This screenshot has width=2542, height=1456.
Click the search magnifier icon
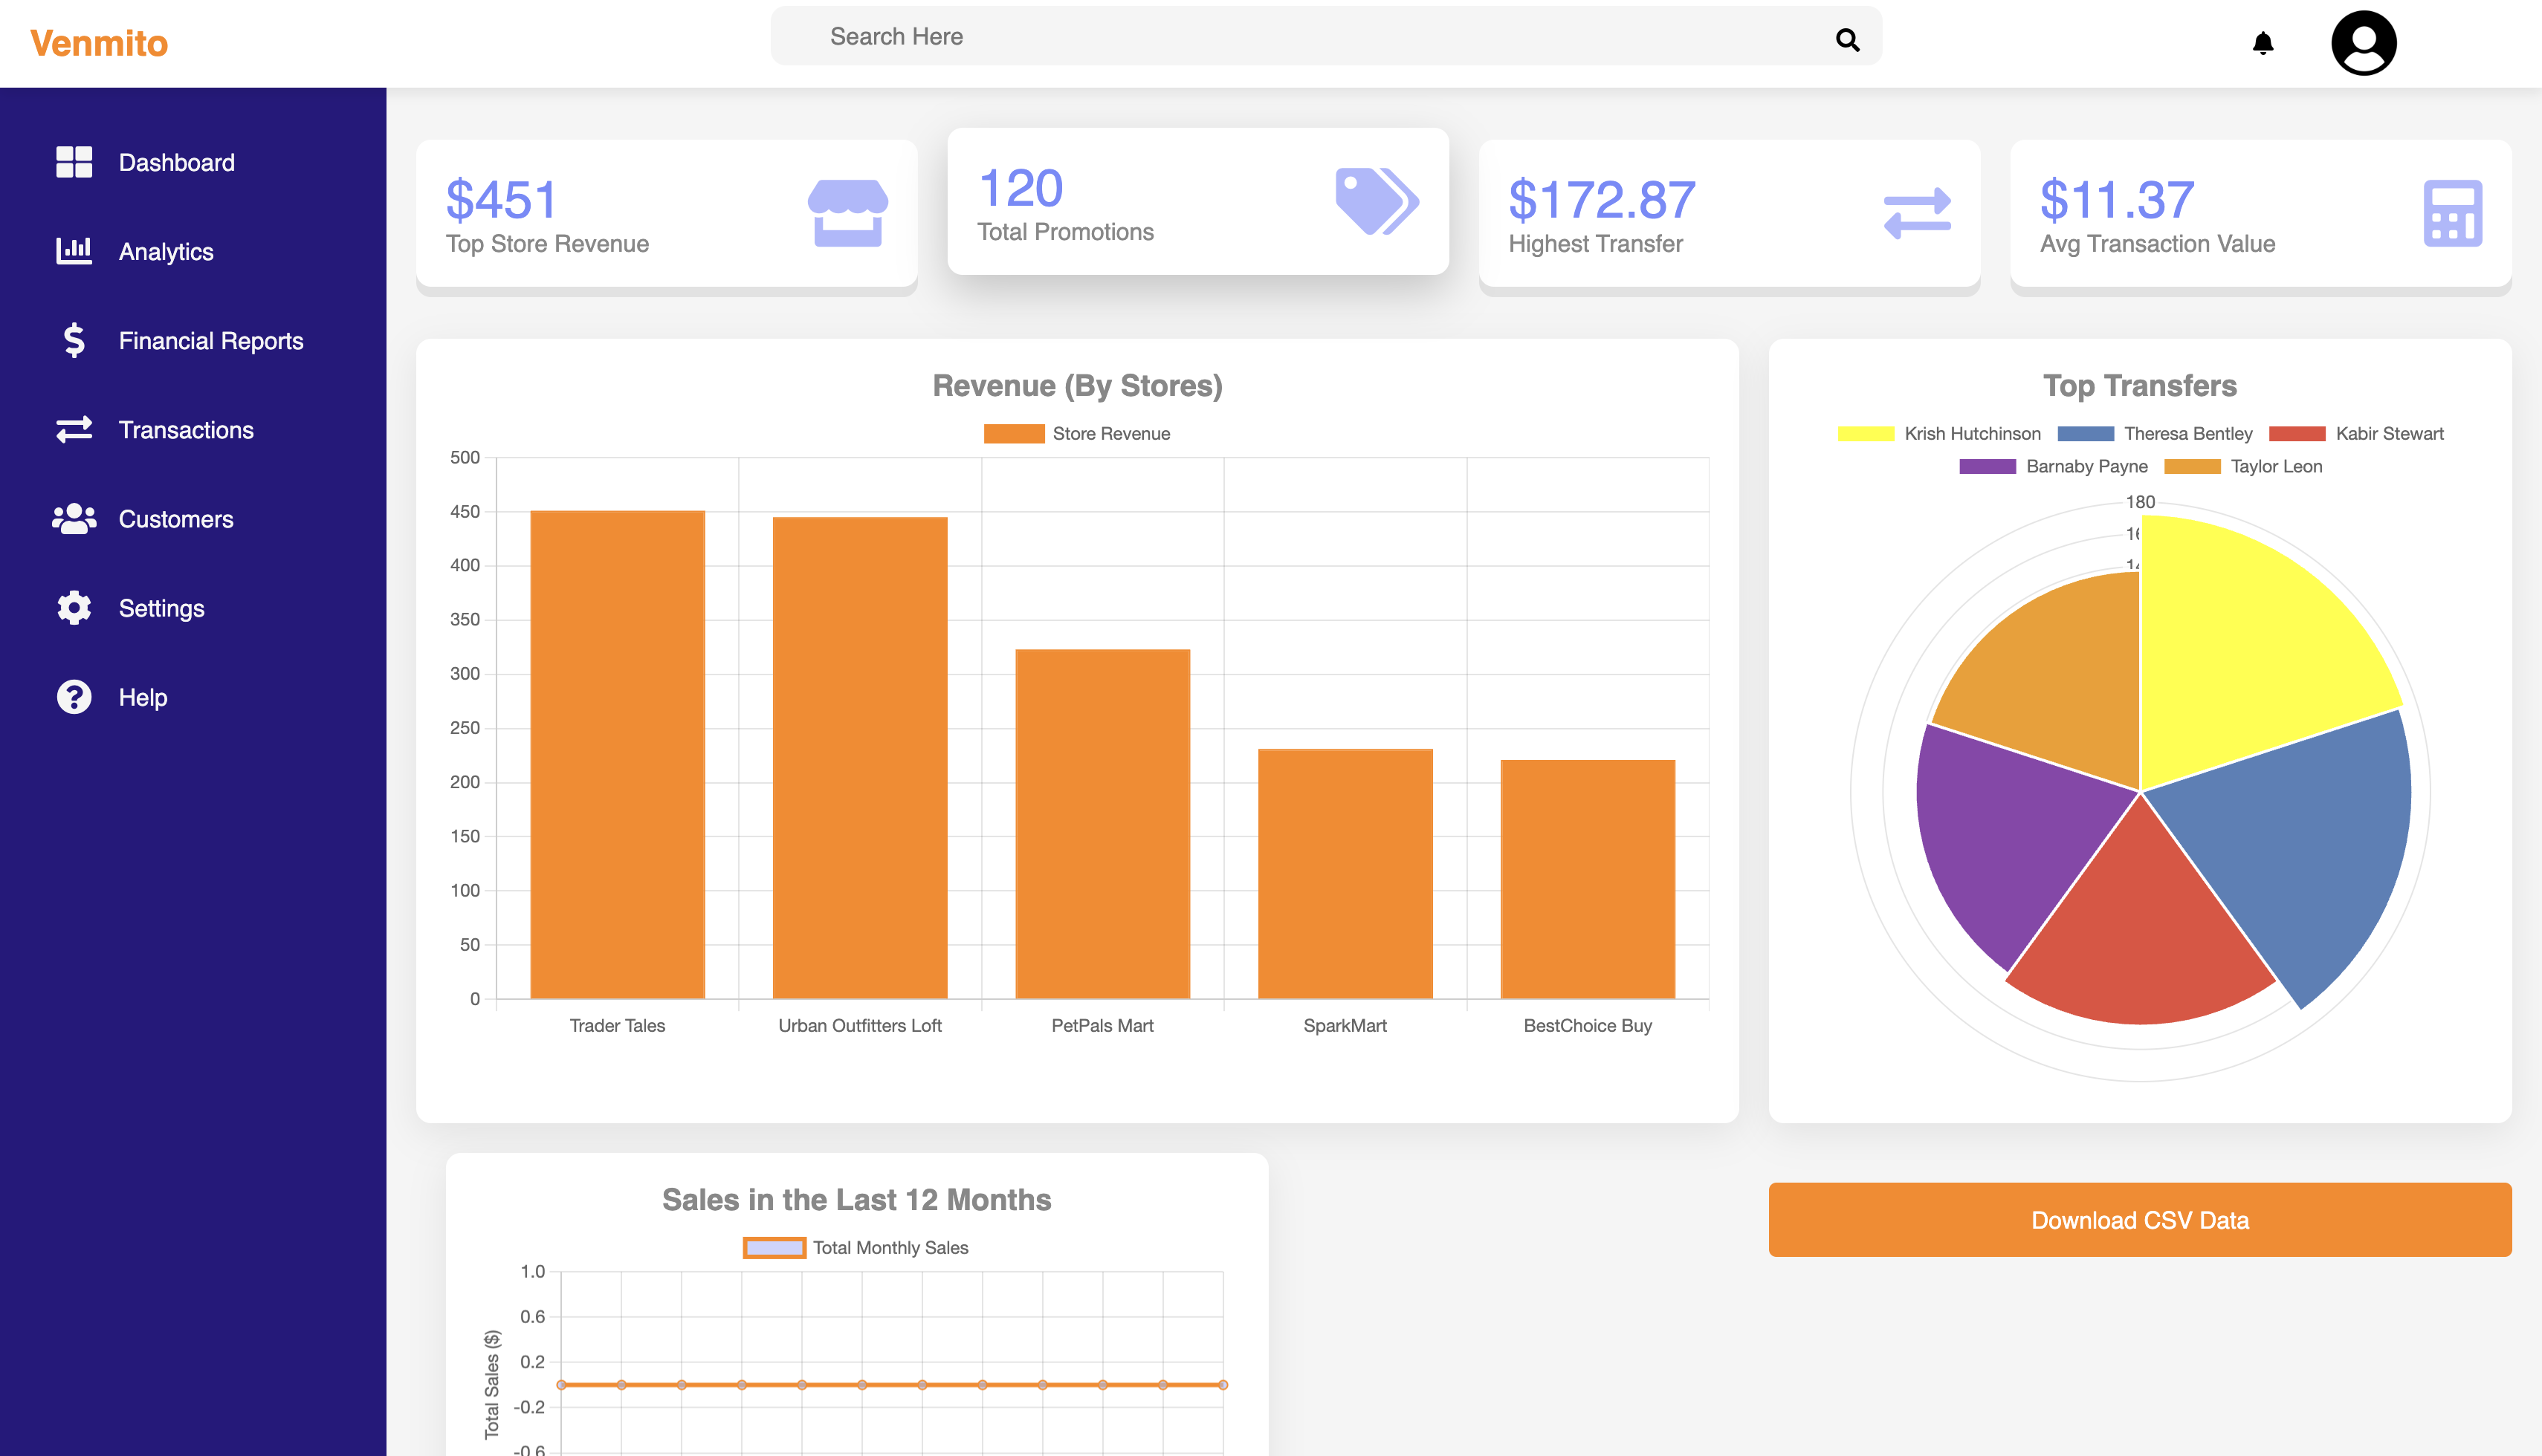[x=1847, y=39]
